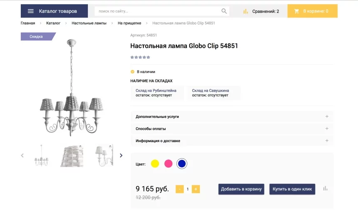358x215 pixels.
Task: Go to Настольные лампы breadcrumb
Action: coord(89,23)
